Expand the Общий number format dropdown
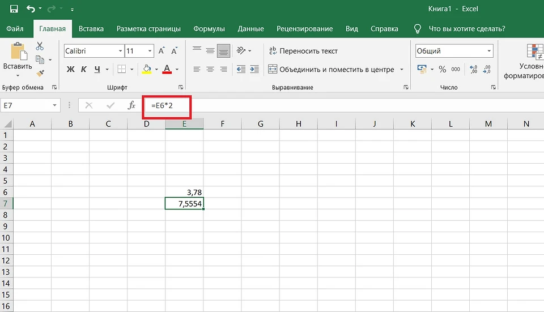This screenshot has height=312, width=544. pyautogui.click(x=489, y=51)
